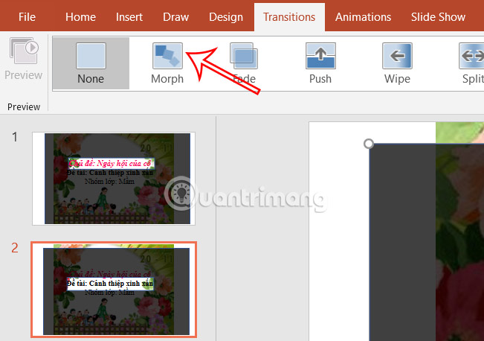Select slide 1 thumbnail
This screenshot has width=484, height=341.
click(x=114, y=179)
